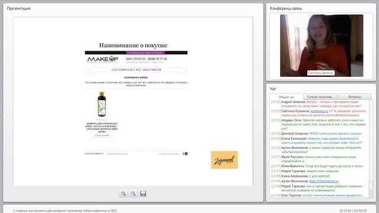379x213 pixels.
Task: Switch to the Вопросы tab
Action: coord(354,97)
